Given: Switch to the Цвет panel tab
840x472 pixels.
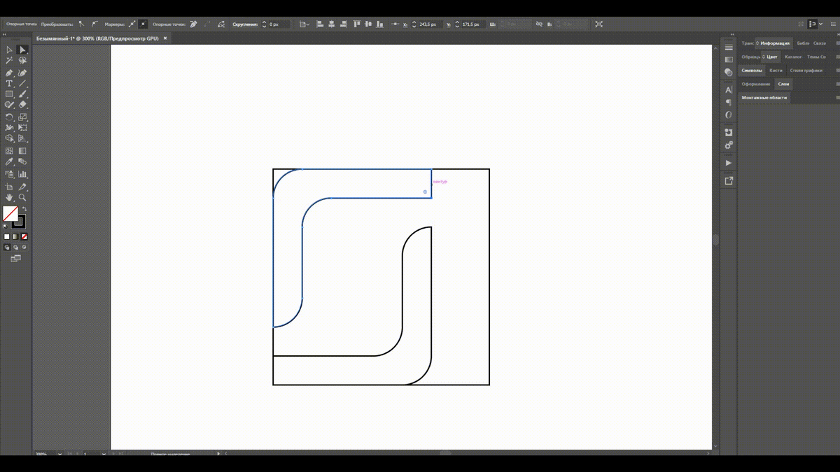Looking at the screenshot, I should [771, 57].
